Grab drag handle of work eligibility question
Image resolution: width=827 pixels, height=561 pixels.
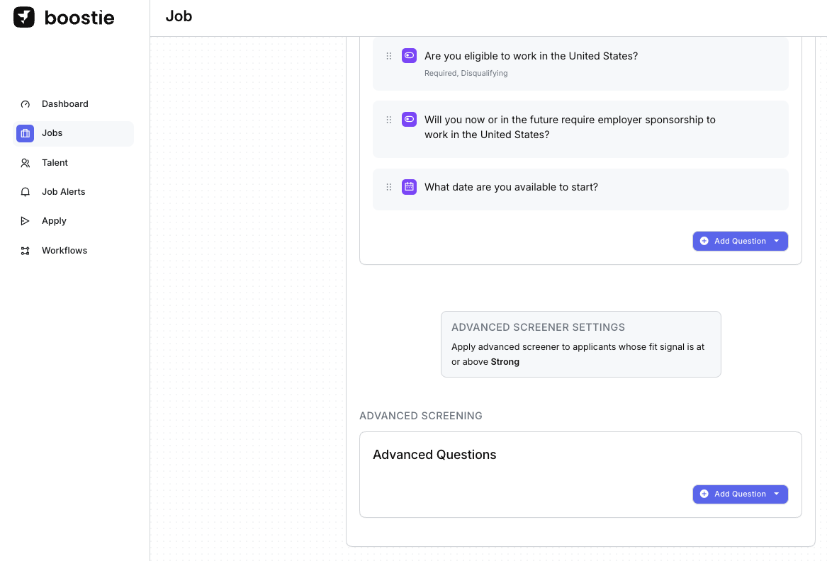[388, 56]
